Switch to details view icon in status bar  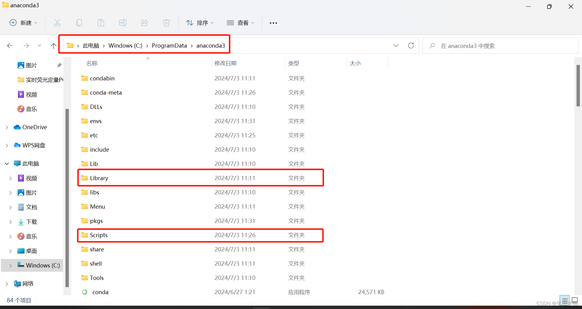tap(564, 300)
